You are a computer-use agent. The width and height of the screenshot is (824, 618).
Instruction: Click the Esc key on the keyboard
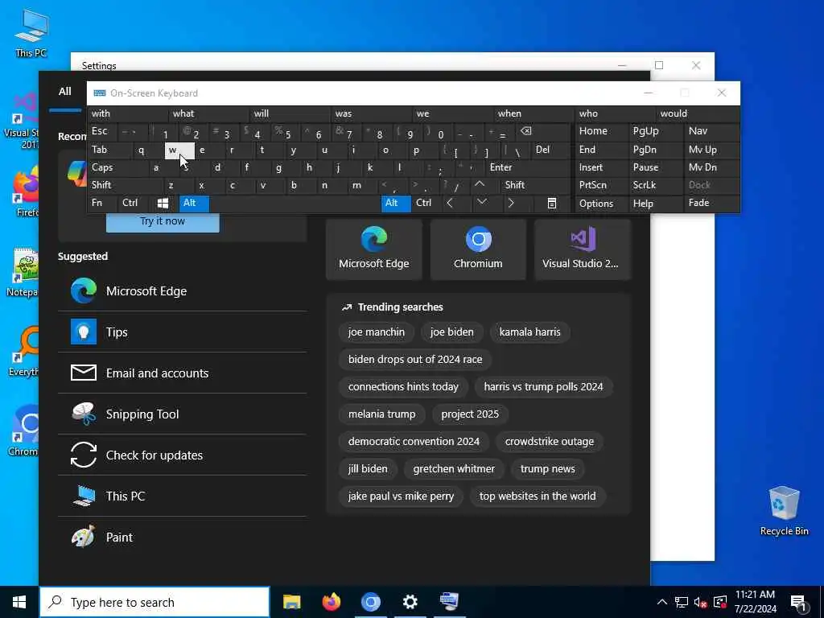click(102, 131)
